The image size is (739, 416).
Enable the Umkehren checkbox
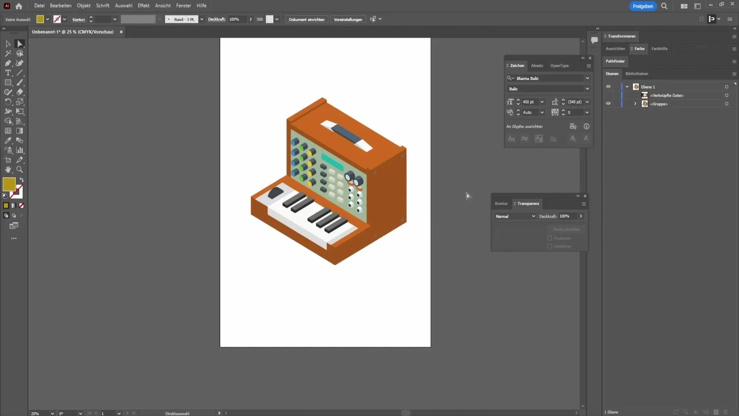click(550, 246)
